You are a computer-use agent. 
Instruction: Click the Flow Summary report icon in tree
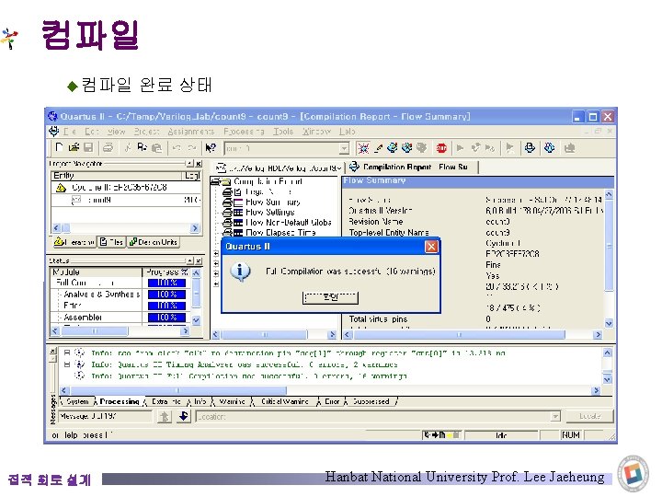(238, 202)
